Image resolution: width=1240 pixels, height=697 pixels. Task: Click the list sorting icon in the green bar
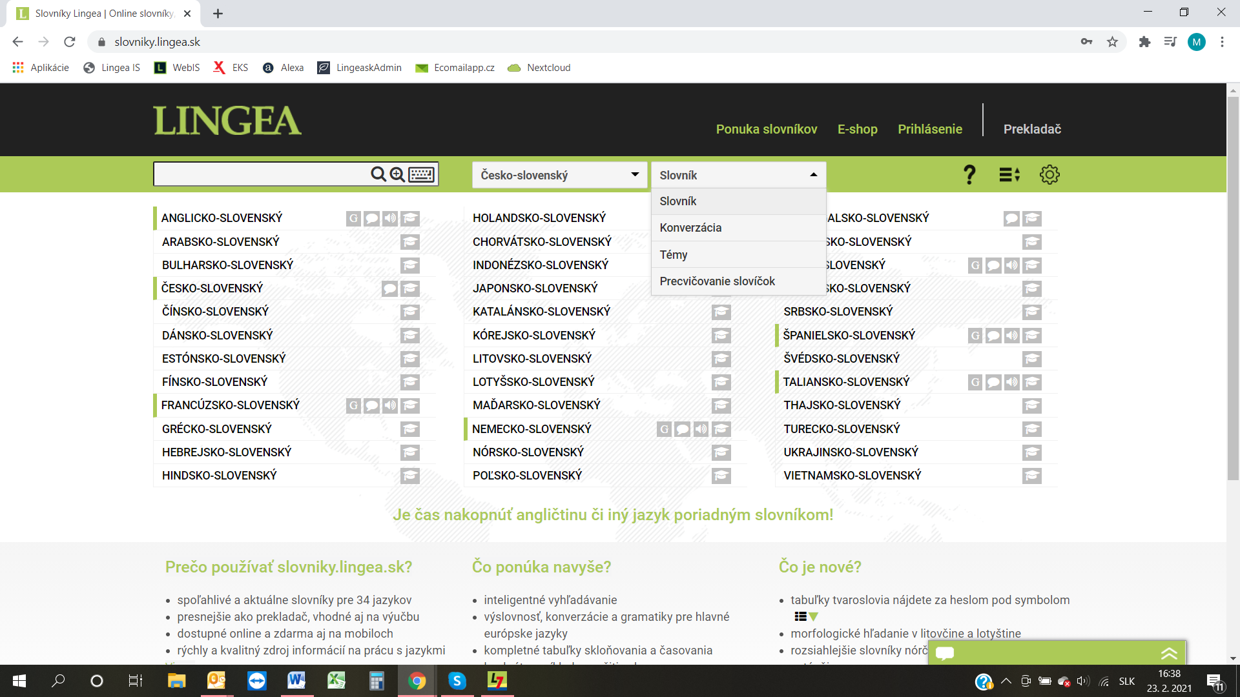coord(1009,174)
